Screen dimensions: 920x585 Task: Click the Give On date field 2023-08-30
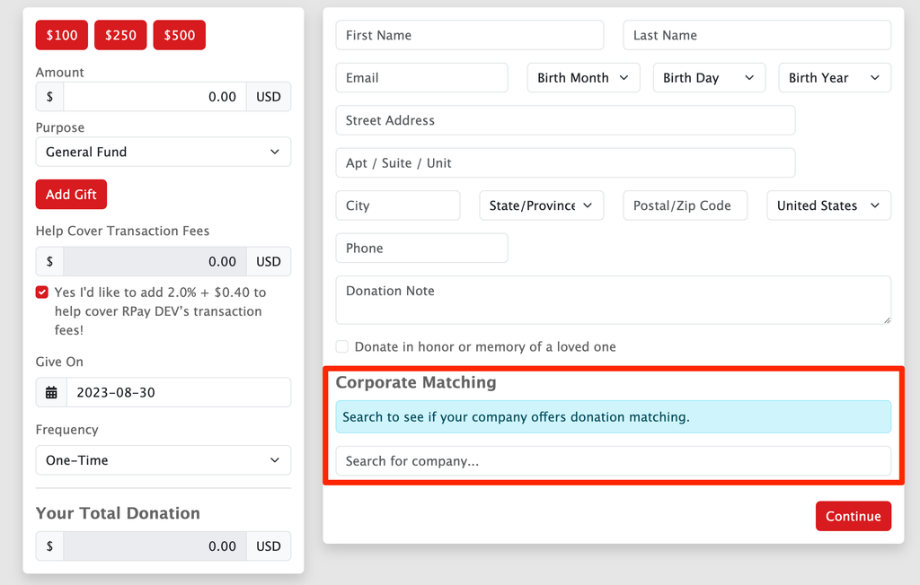179,392
